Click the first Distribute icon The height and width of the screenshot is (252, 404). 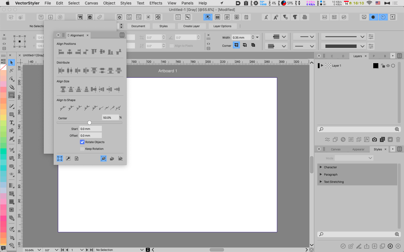[x=61, y=71]
